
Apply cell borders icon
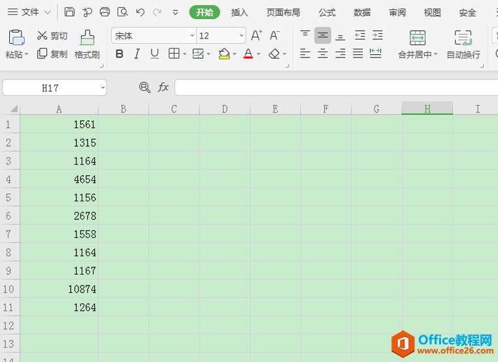coord(174,54)
